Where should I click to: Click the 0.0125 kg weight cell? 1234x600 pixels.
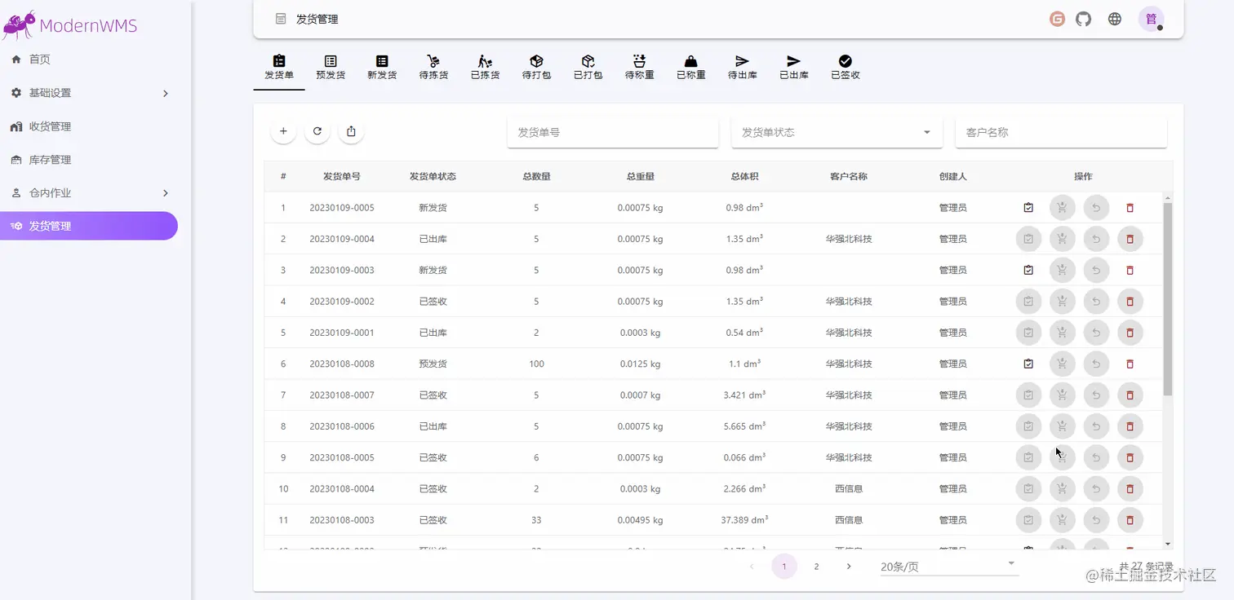point(641,364)
